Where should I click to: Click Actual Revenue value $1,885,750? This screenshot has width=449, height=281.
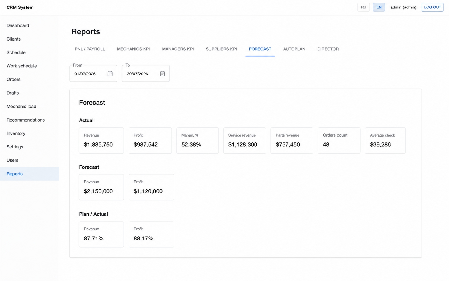pyautogui.click(x=98, y=145)
